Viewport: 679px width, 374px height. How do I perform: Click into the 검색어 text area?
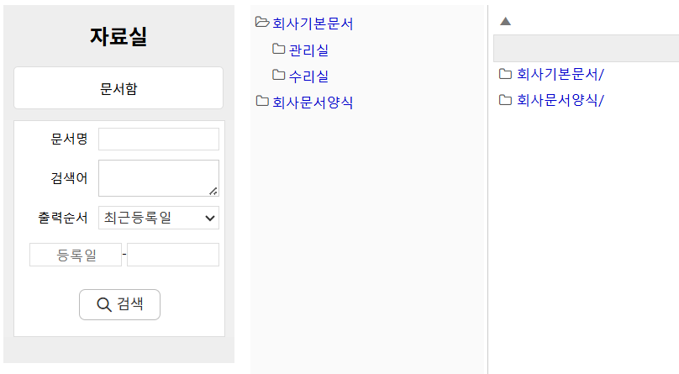tap(158, 178)
